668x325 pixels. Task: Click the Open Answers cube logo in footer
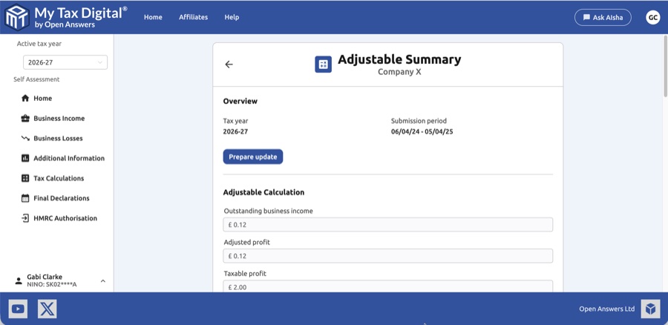click(x=650, y=309)
